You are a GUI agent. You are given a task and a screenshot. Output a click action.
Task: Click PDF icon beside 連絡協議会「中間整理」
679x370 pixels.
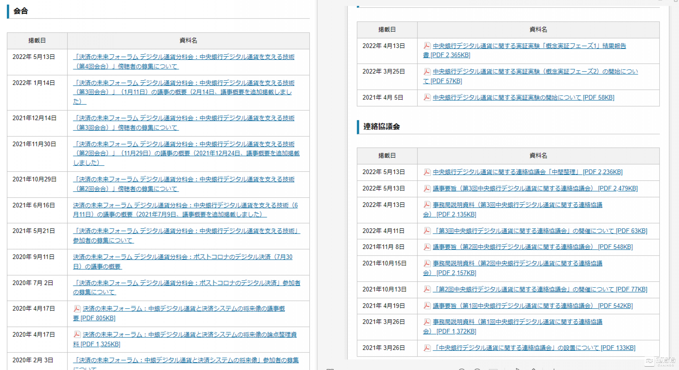coord(427,172)
